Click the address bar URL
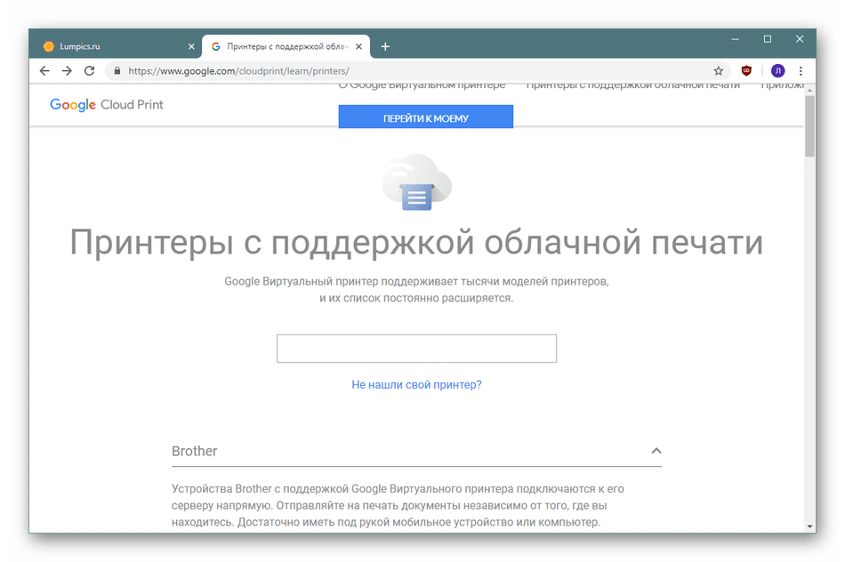This screenshot has height=562, width=845. [238, 70]
